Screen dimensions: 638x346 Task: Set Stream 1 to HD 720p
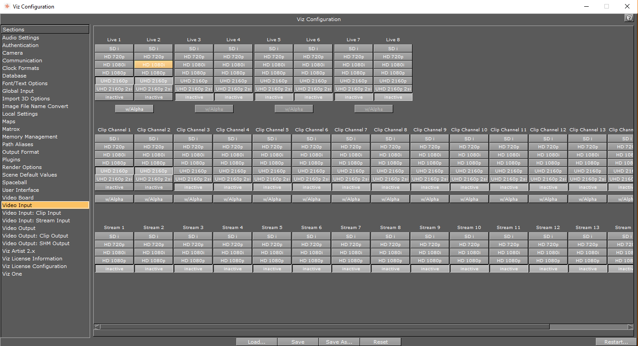tap(114, 244)
